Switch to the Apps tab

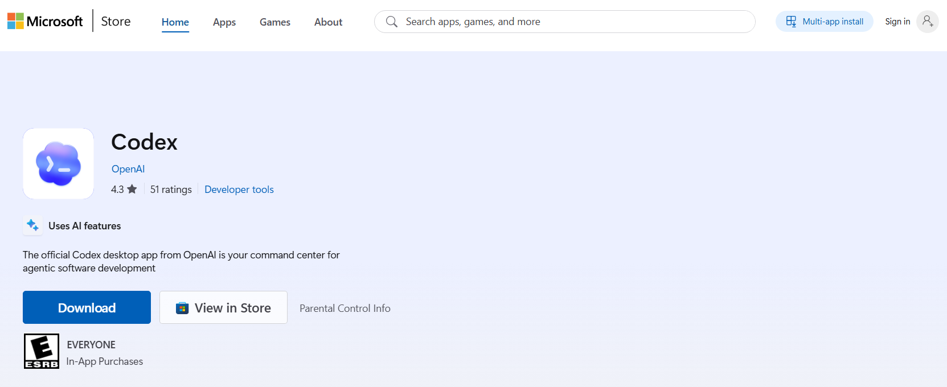point(224,22)
